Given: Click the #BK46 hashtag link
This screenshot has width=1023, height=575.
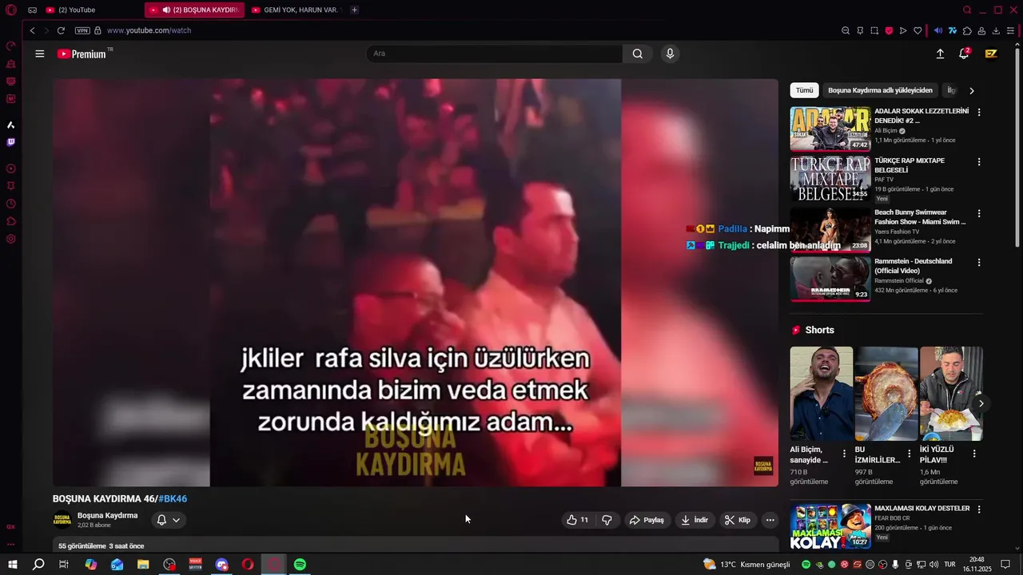Looking at the screenshot, I should [x=173, y=499].
